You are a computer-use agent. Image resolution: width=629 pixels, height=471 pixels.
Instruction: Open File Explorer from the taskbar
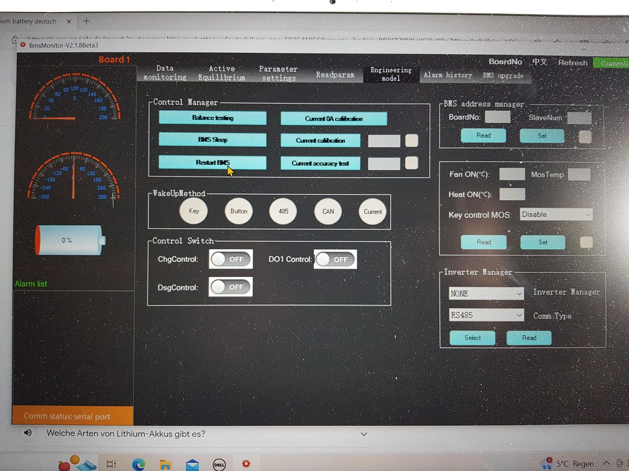point(165,464)
